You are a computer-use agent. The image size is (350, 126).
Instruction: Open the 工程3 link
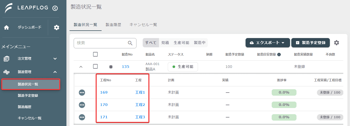(x=140, y=117)
